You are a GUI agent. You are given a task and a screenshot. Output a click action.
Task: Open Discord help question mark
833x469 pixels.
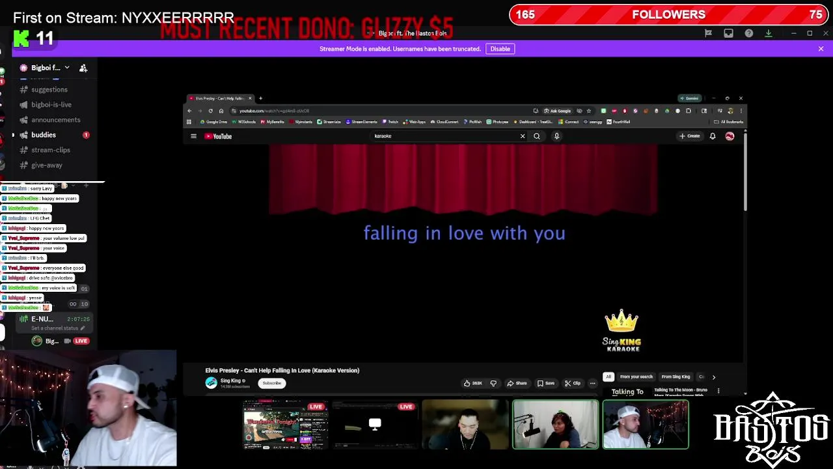coord(749,33)
